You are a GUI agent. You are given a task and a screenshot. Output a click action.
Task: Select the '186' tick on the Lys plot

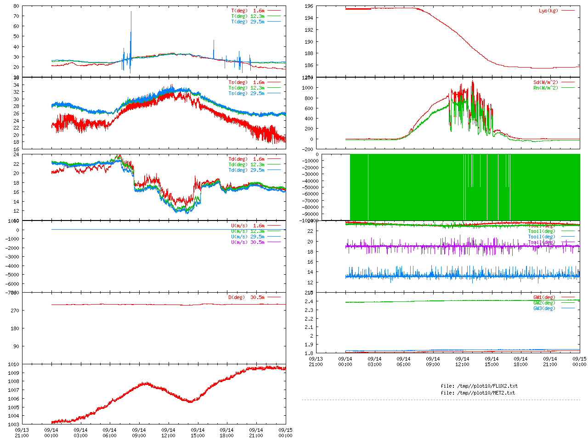click(309, 66)
